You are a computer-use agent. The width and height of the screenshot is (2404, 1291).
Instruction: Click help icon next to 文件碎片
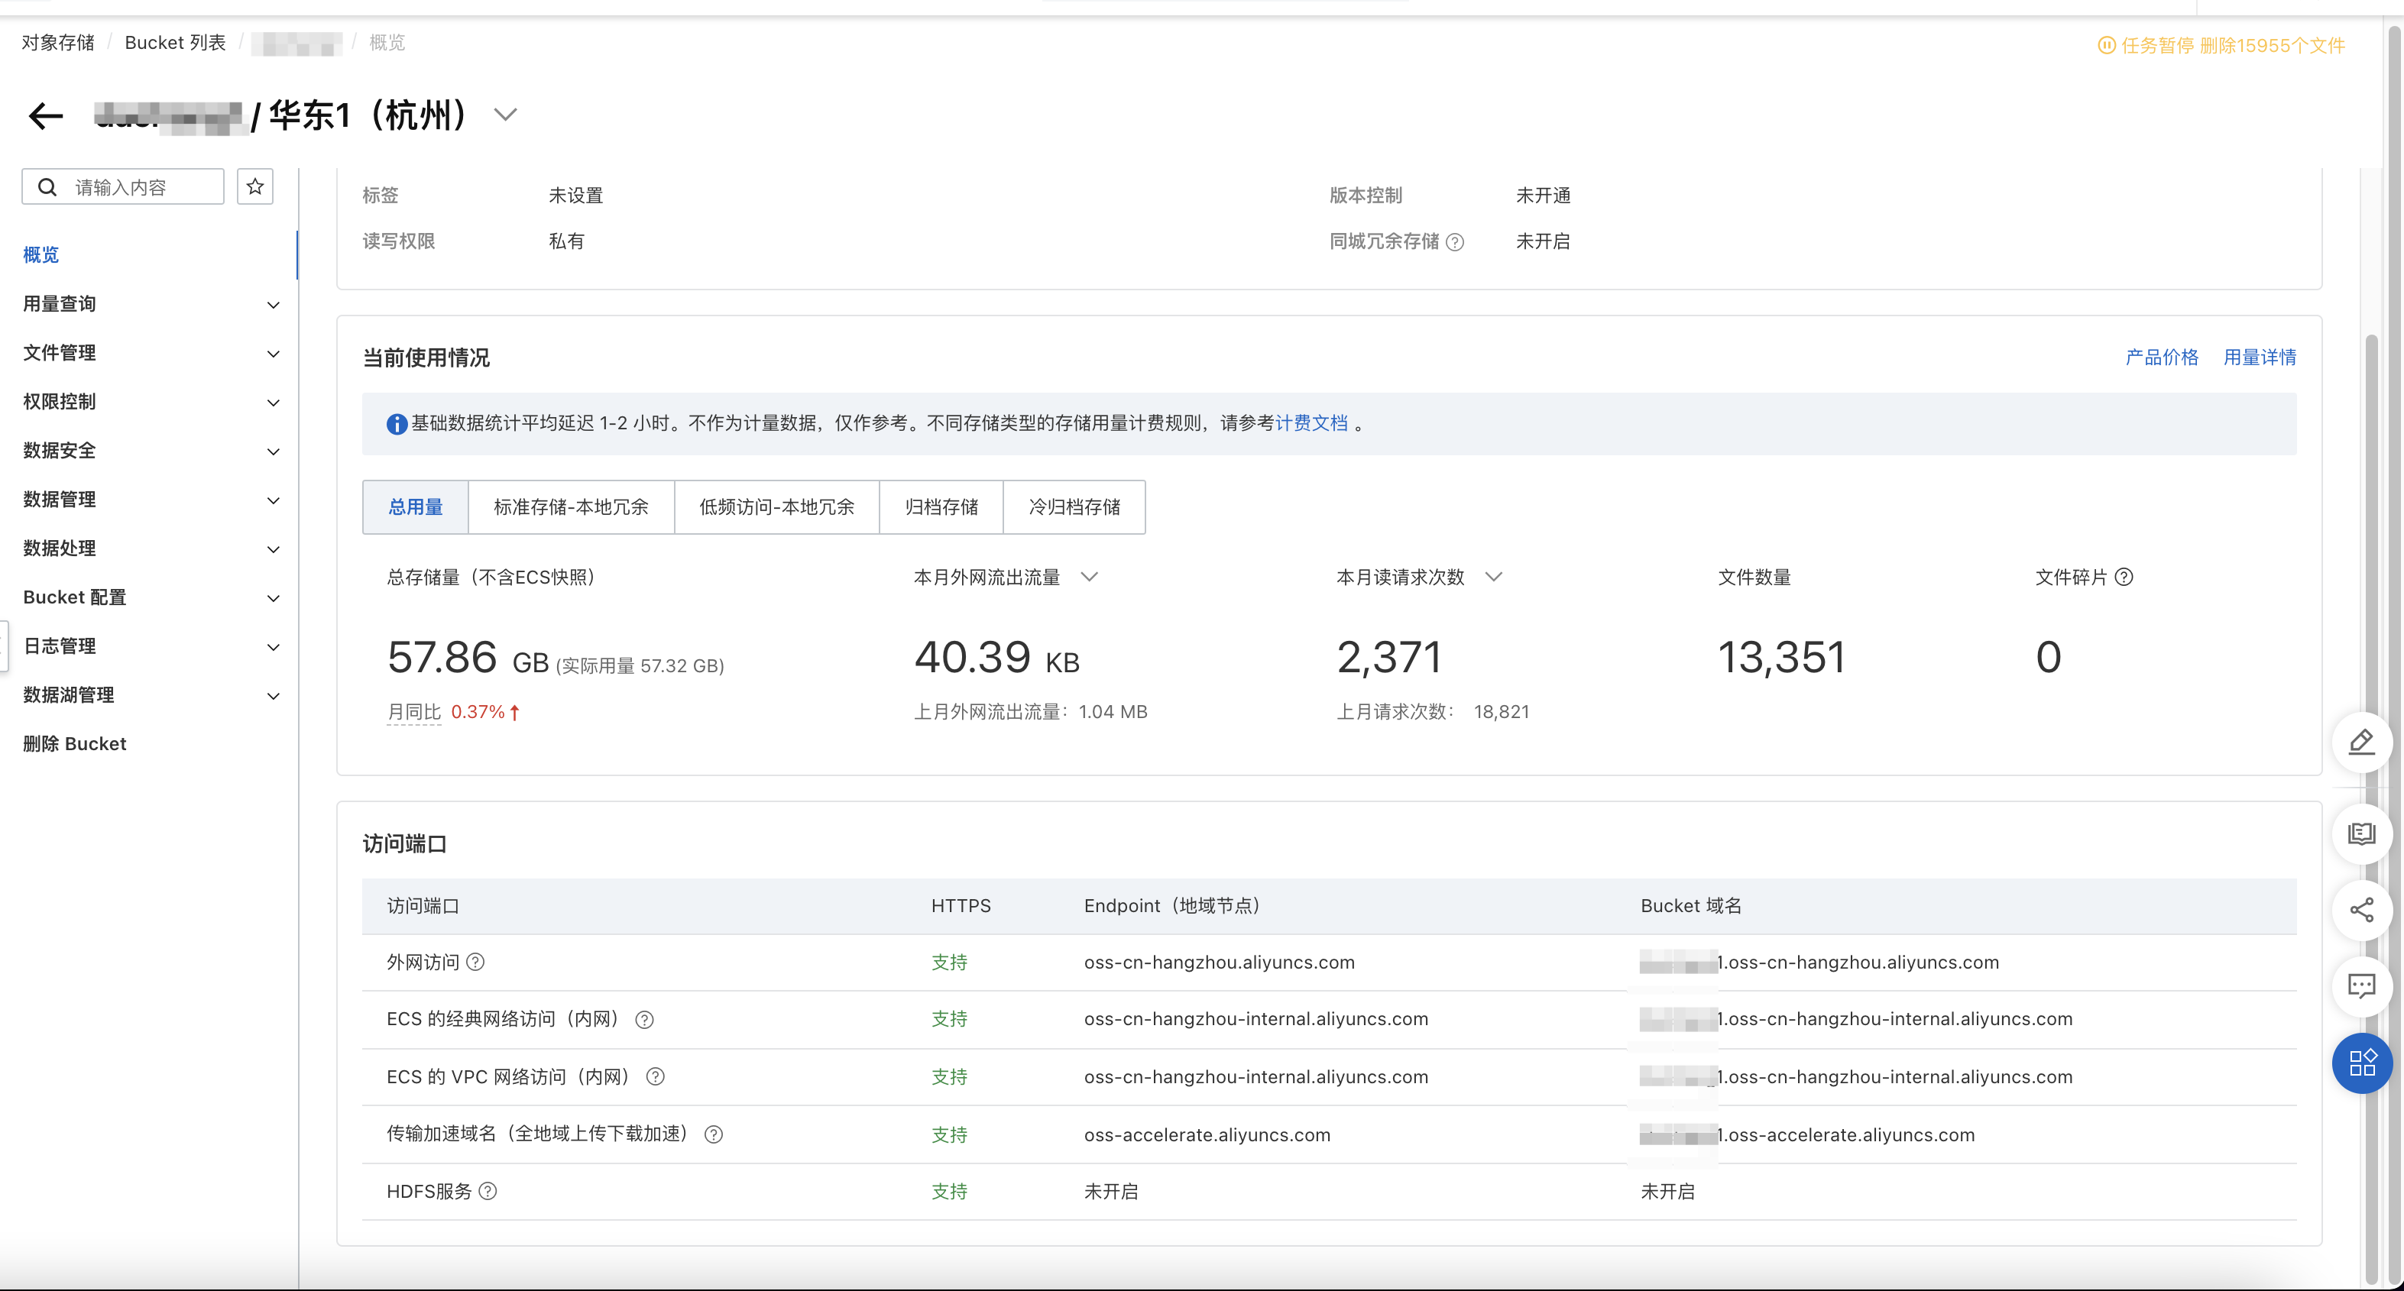click(2124, 578)
